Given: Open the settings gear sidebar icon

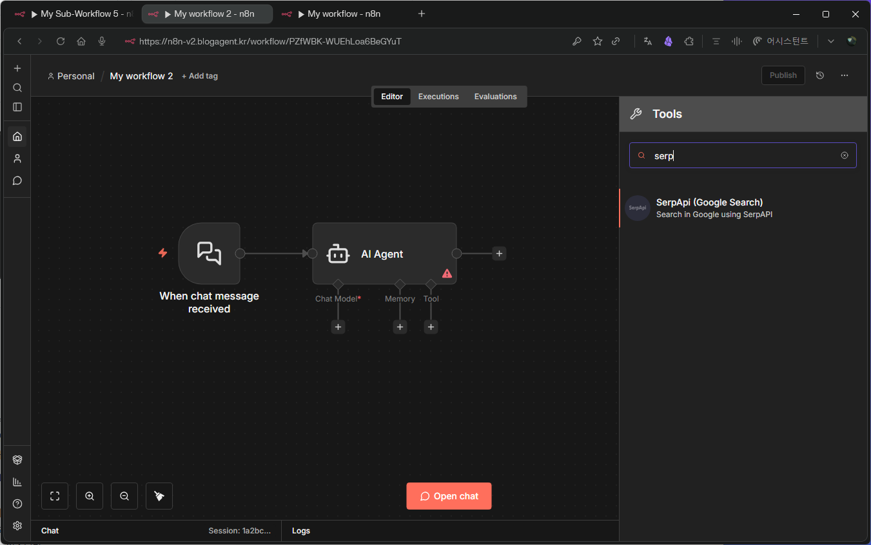Looking at the screenshot, I should 17,526.
